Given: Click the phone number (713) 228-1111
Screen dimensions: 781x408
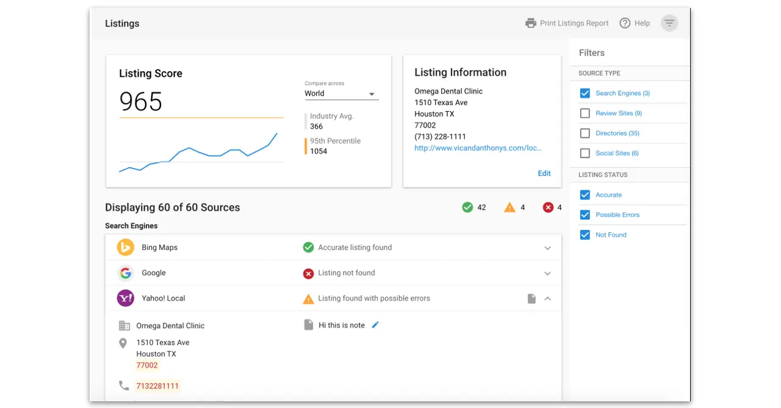Looking at the screenshot, I should [441, 137].
